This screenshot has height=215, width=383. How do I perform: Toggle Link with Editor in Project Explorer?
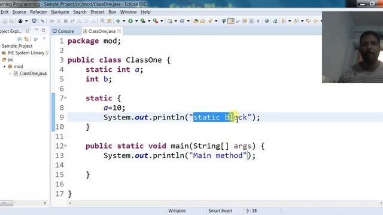pos(26,39)
